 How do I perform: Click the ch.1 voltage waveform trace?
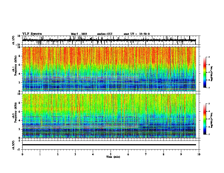(x=109, y=40)
